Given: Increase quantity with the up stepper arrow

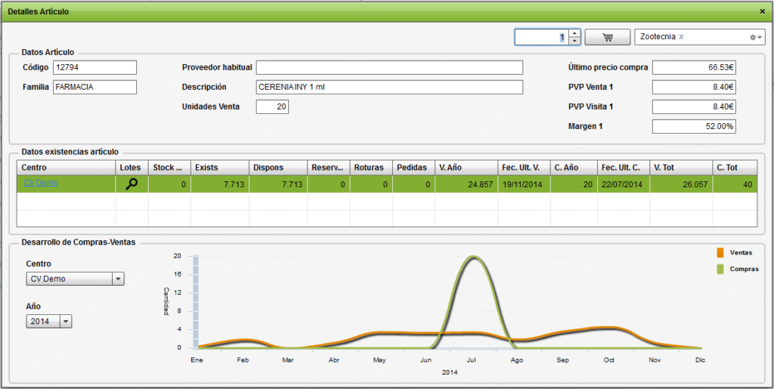Looking at the screenshot, I should click(x=574, y=33).
